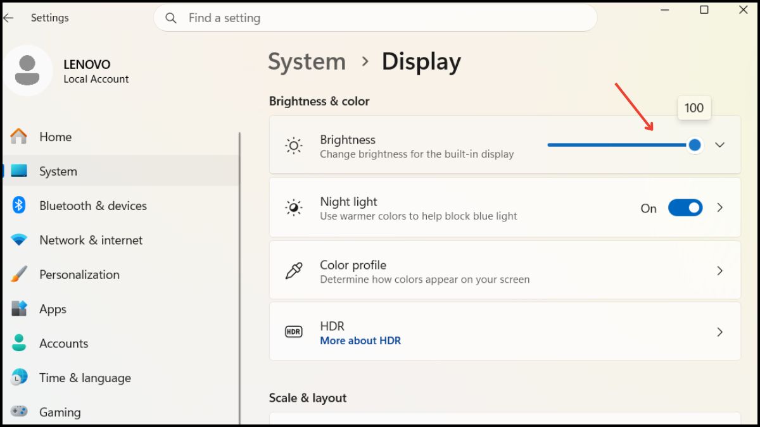Viewport: 760px width, 427px height.
Task: Click the Brightness slider handle
Action: point(695,145)
